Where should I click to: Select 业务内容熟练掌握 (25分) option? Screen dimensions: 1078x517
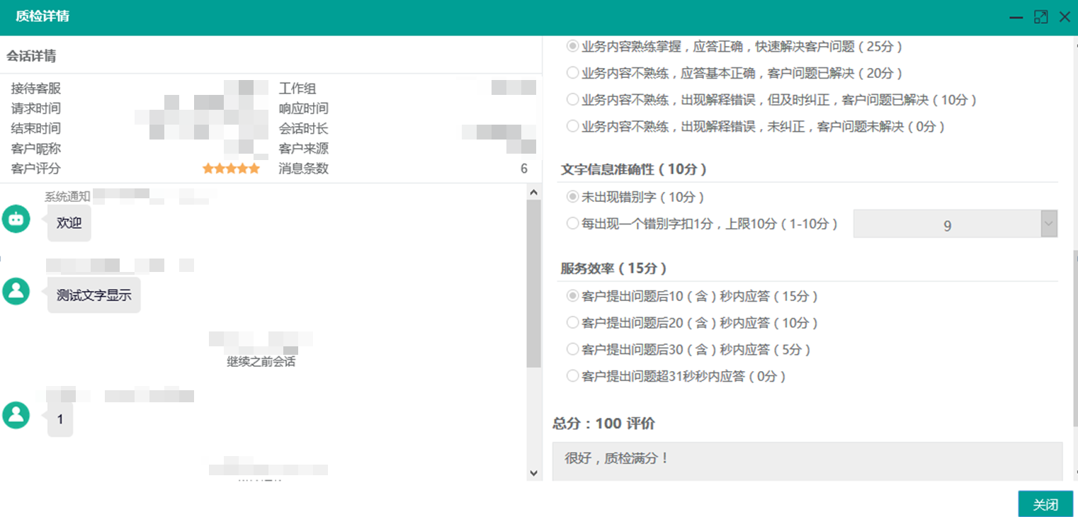pyautogui.click(x=572, y=46)
